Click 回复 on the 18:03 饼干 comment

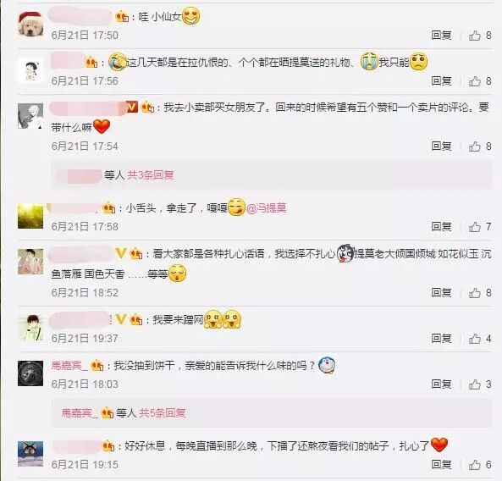click(x=441, y=384)
